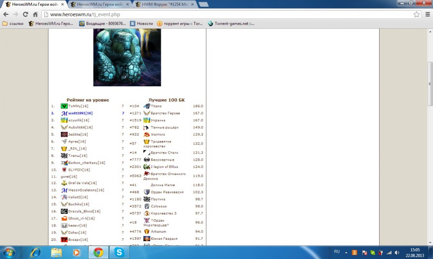Open the Братство Стали clan page
Screen dimensions: 433x259
(x=165, y=153)
